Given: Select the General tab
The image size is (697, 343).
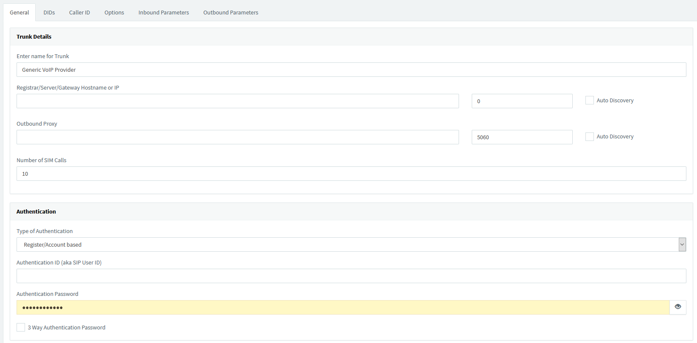Looking at the screenshot, I should [20, 12].
